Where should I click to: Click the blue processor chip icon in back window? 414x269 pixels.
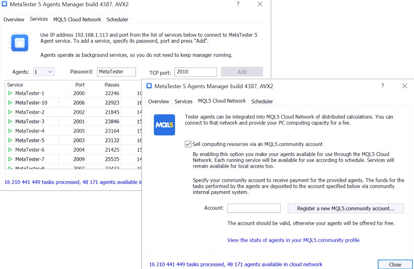[20, 43]
